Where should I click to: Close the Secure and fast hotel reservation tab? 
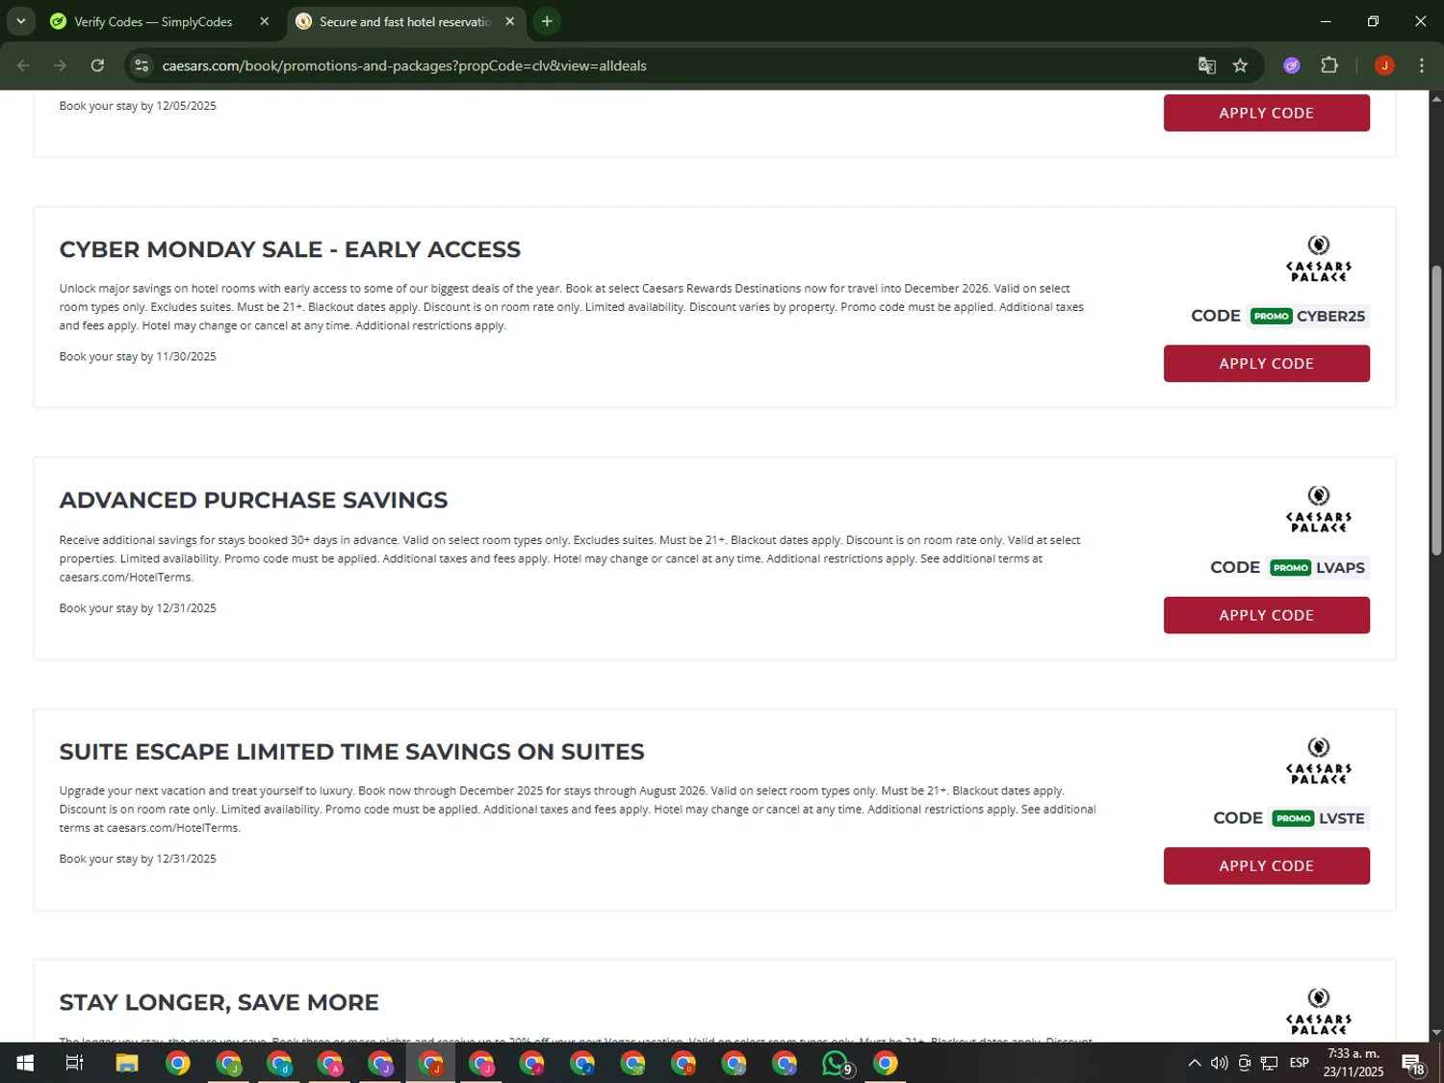[x=510, y=21]
